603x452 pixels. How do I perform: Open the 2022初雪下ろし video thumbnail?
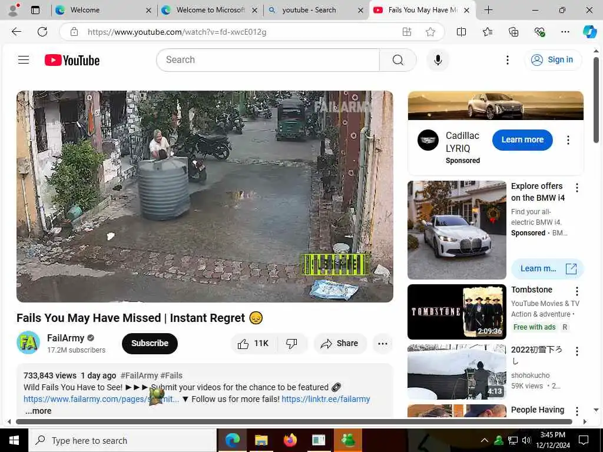[x=457, y=372]
